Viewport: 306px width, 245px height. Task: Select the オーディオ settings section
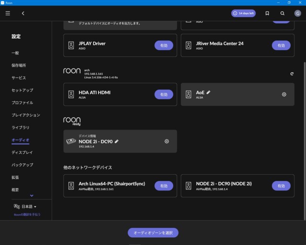tap(21, 140)
